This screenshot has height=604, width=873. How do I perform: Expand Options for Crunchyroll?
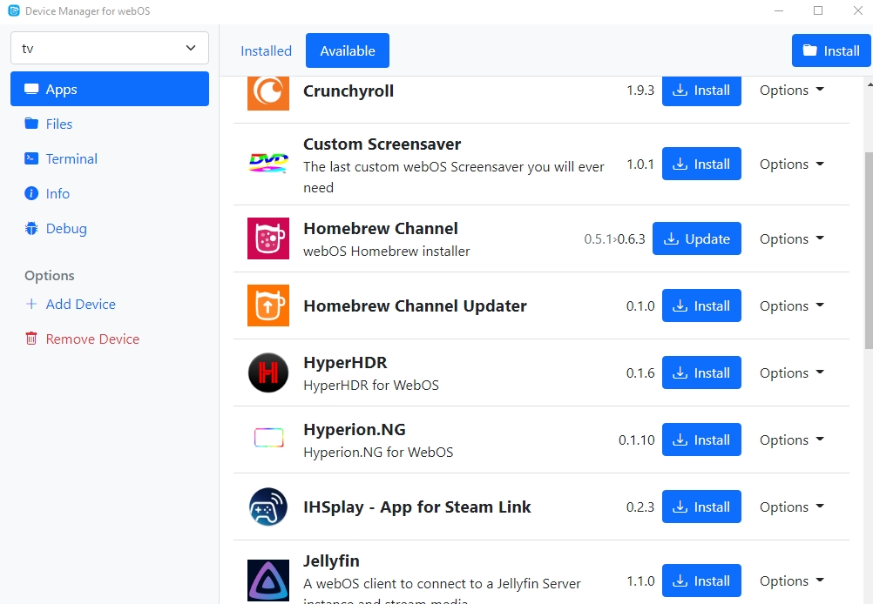point(791,91)
